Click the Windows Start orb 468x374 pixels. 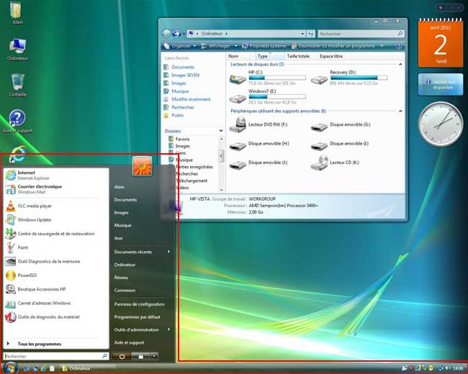coord(11,368)
